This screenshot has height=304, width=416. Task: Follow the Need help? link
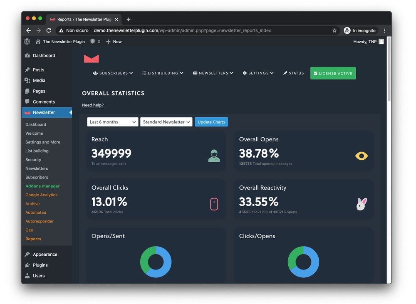click(x=93, y=105)
